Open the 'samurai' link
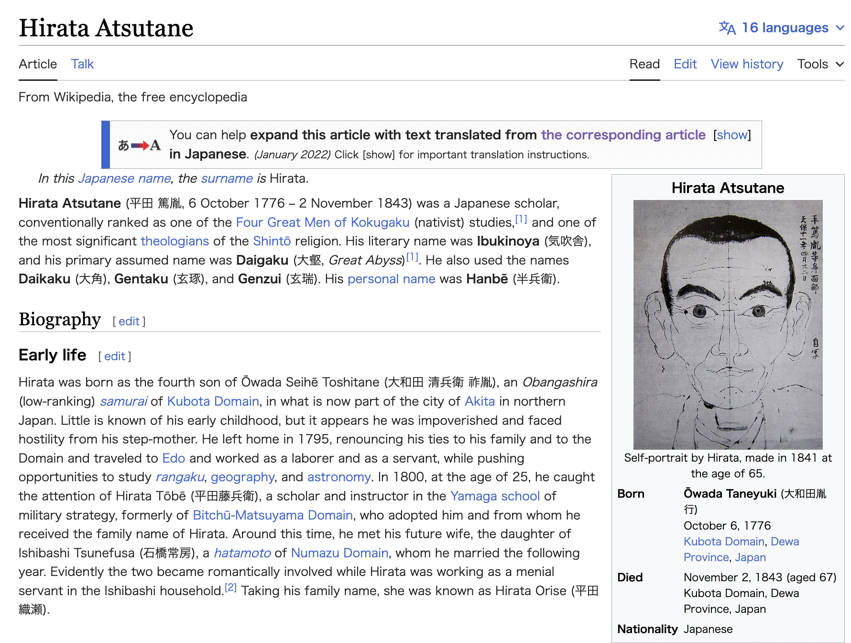 point(123,401)
